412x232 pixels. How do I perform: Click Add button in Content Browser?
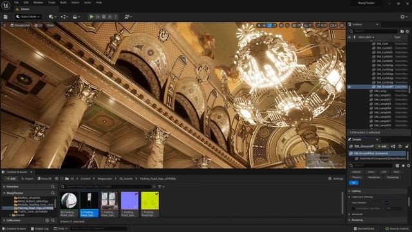pos(11,179)
